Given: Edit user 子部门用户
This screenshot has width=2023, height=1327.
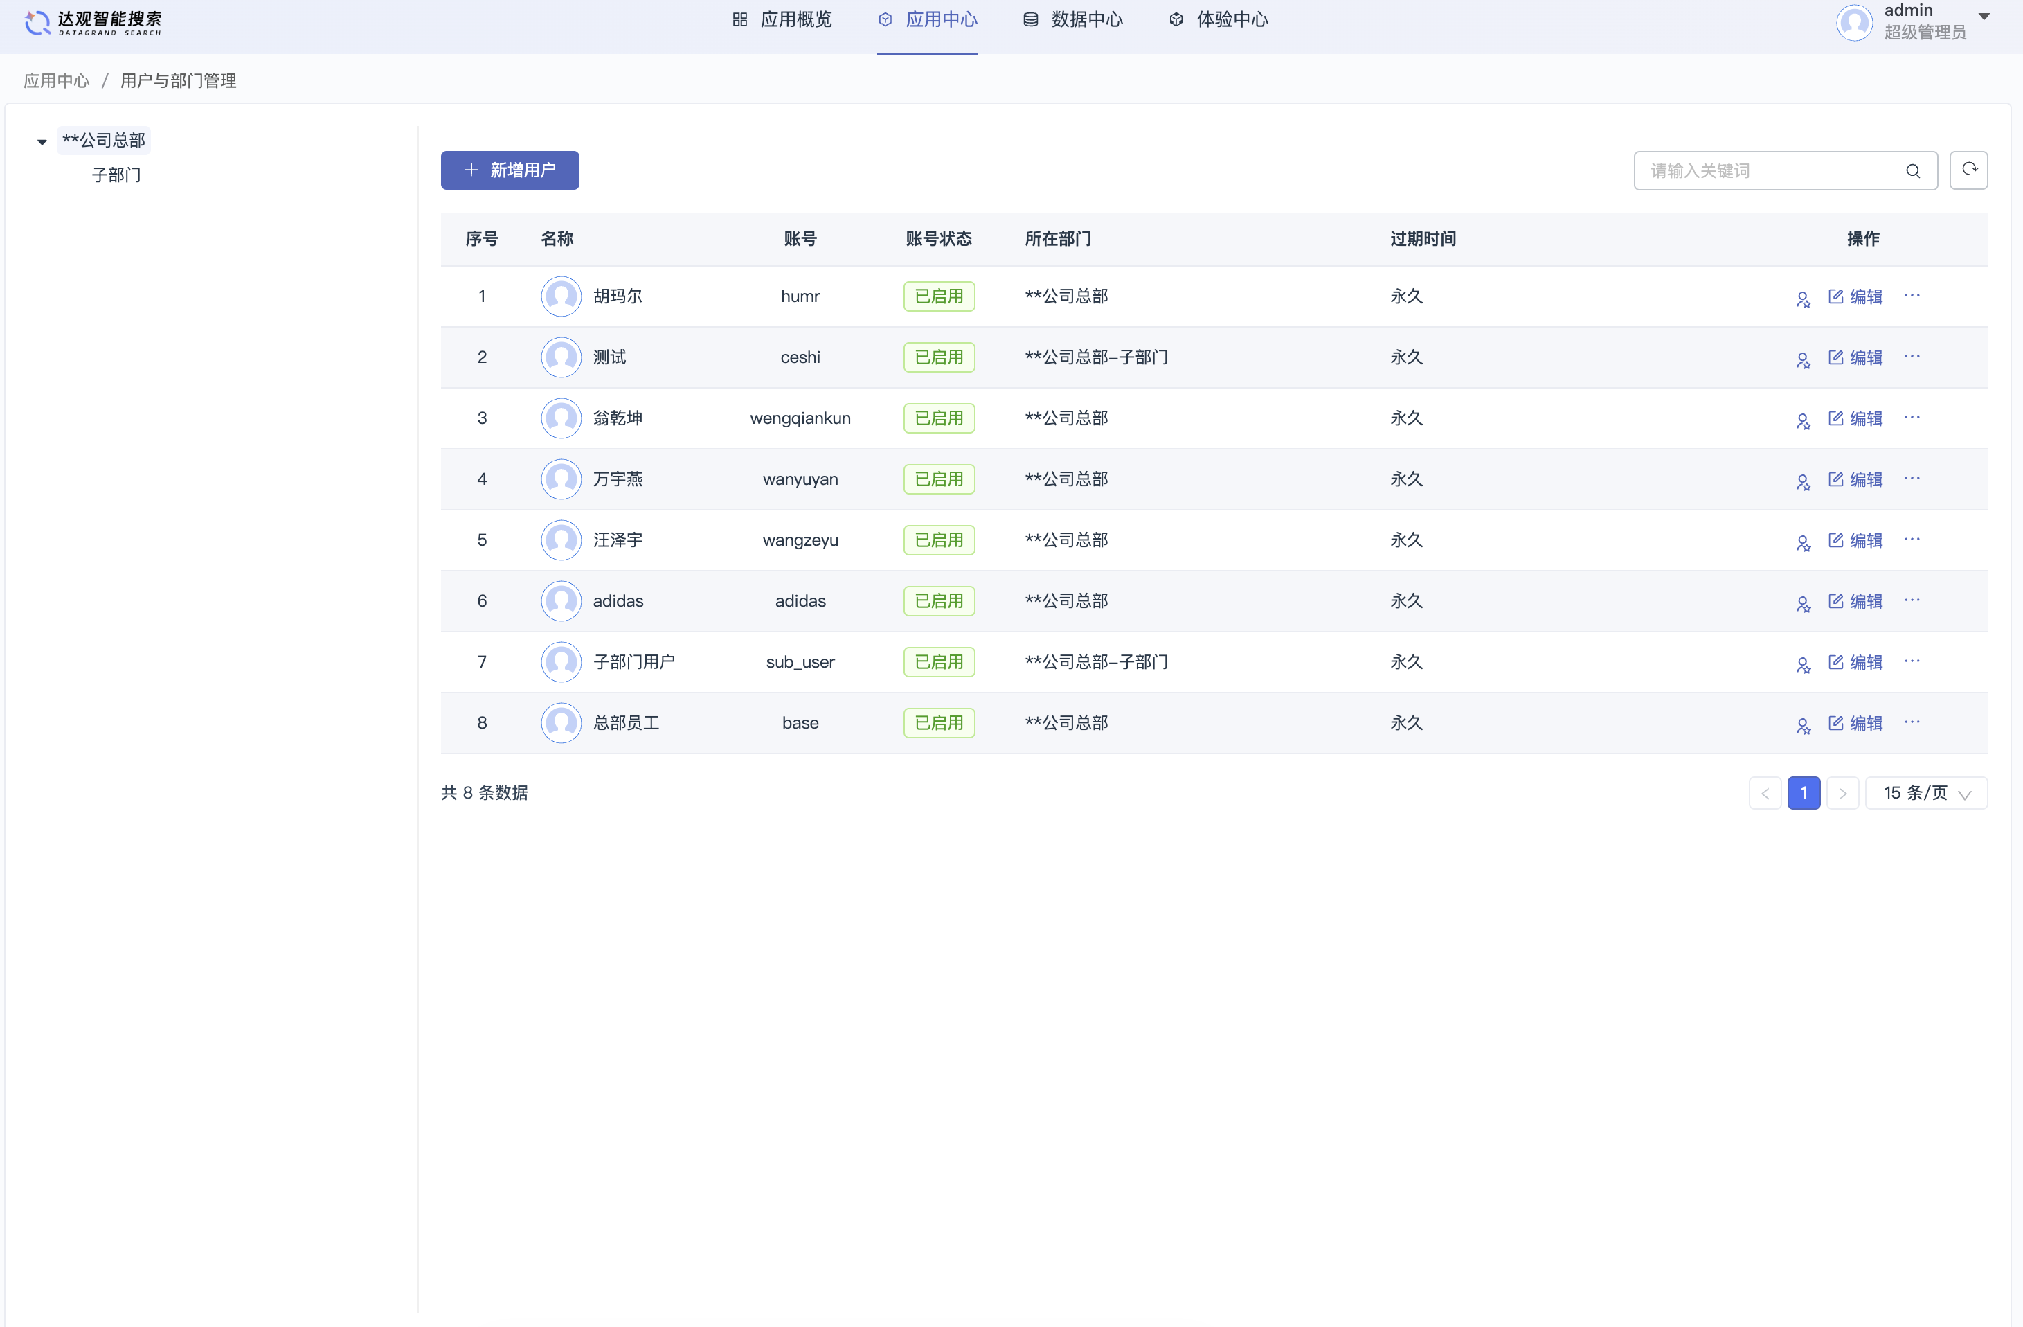Looking at the screenshot, I should 1855,662.
